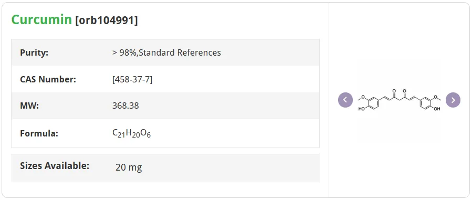Viewport: 472px width, 200px height.
Task: Click the Formula label
Action: coord(39,133)
